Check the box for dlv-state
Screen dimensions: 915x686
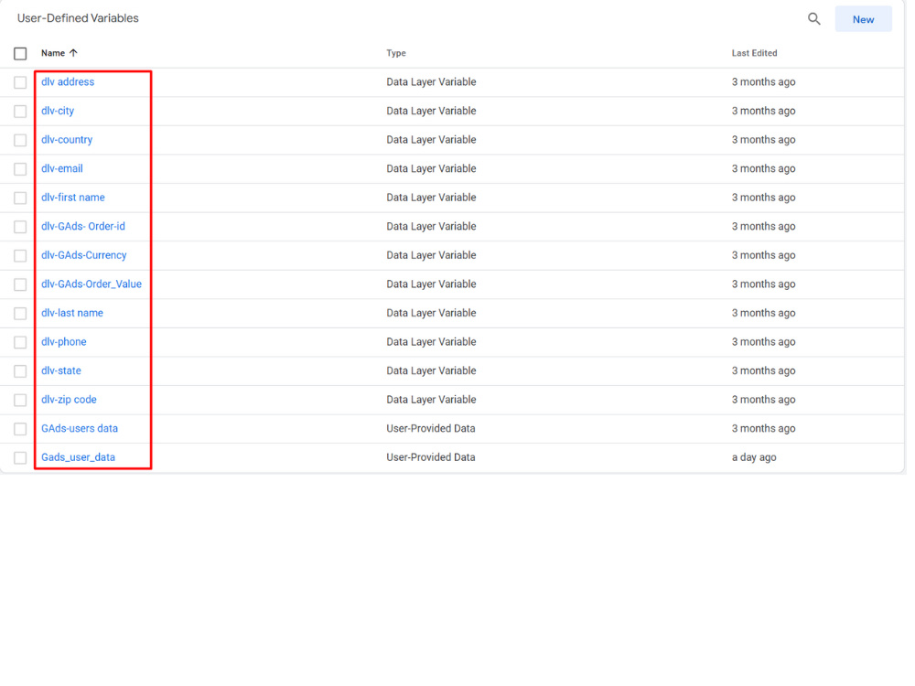point(20,371)
